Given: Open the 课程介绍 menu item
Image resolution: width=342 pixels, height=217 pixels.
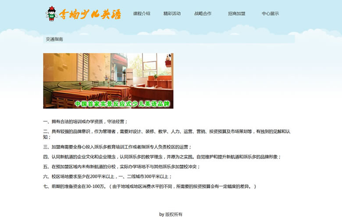Looking at the screenshot, I should 142,14.
